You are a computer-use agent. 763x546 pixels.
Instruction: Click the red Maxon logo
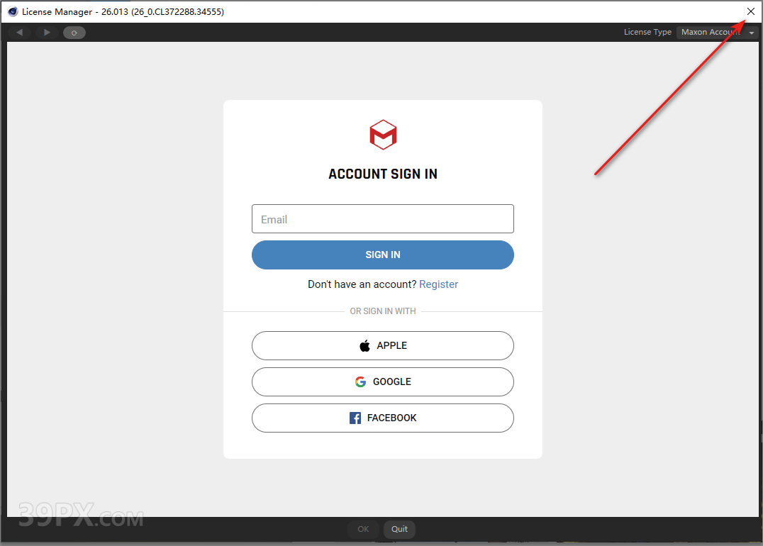coord(383,135)
